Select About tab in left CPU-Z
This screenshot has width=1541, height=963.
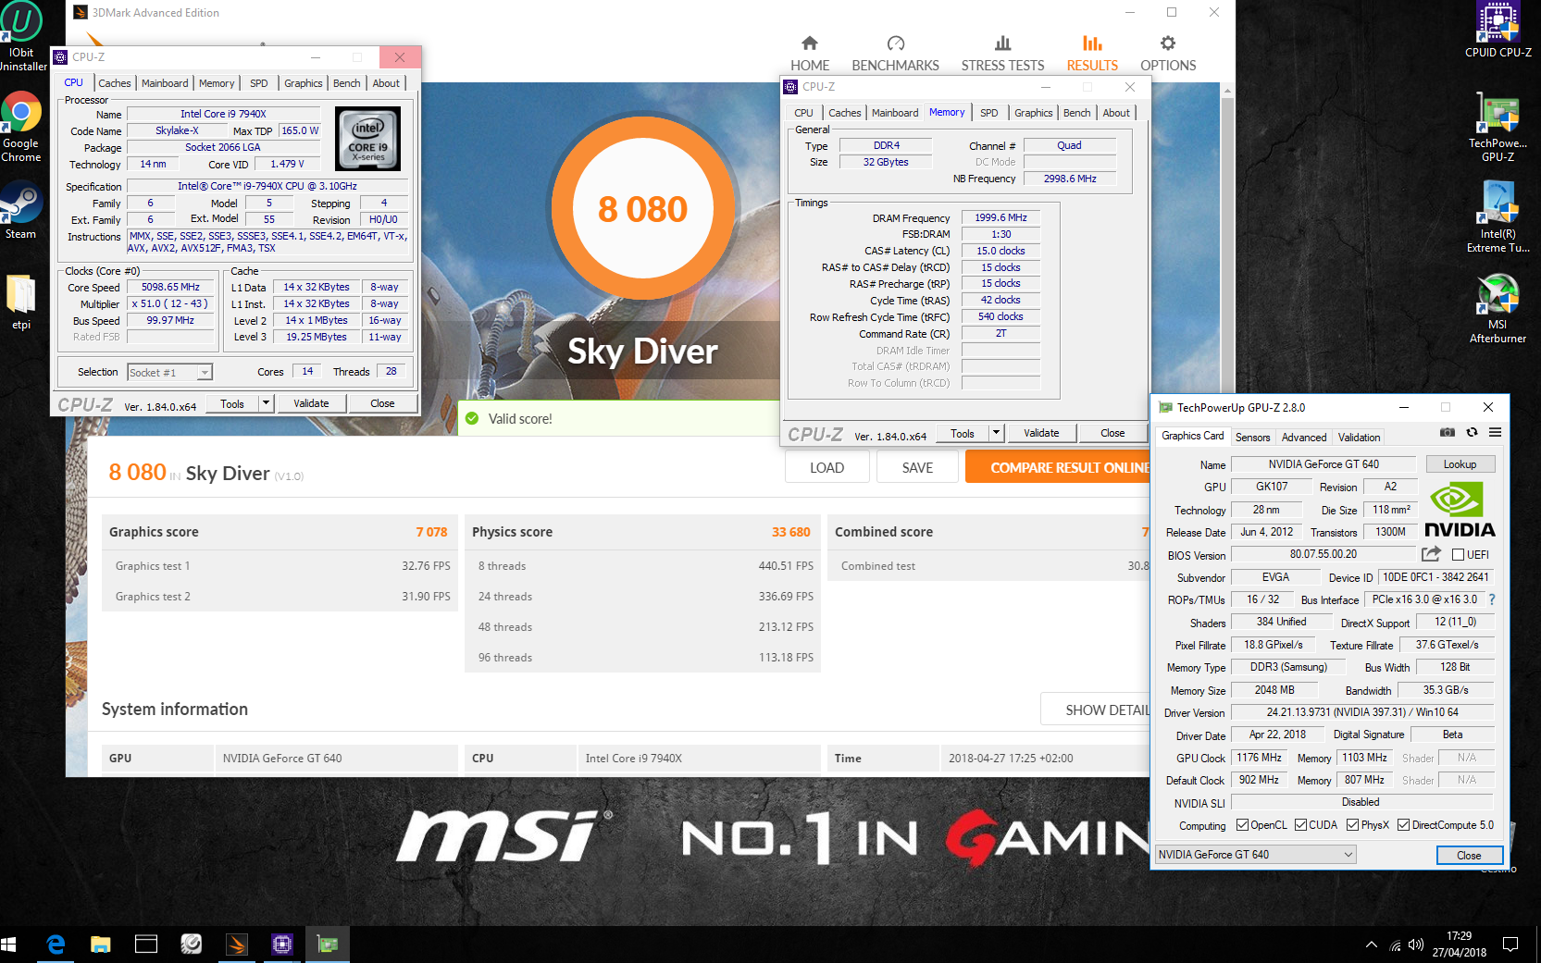tap(386, 83)
